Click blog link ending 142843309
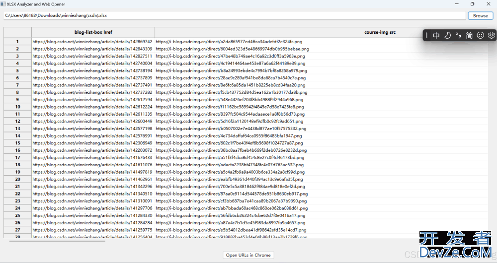The image size is (497, 263). pyautogui.click(x=92, y=49)
